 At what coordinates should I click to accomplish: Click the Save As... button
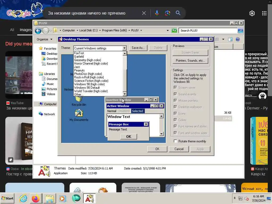coord(138,48)
